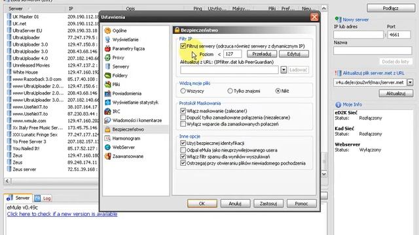Click the Aktualizuj plik server.met icon
Image resolution: width=419 pixels, height=235 pixels.
338,73
